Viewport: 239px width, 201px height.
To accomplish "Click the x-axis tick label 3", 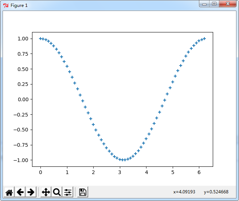I will click(x=120, y=172).
